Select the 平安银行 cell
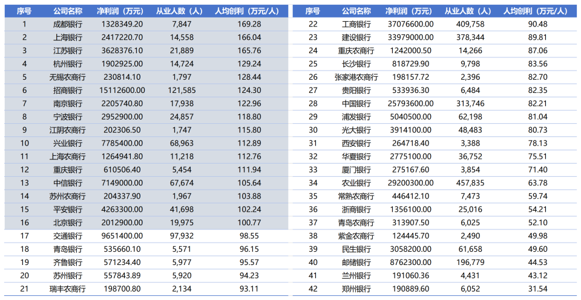 pos(67,209)
